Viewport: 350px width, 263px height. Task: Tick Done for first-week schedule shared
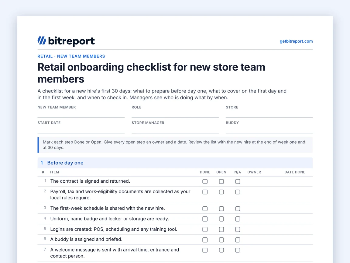click(205, 209)
